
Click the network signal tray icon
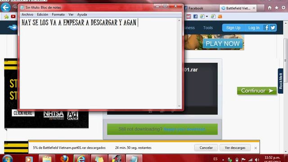pyautogui.click(x=250, y=160)
